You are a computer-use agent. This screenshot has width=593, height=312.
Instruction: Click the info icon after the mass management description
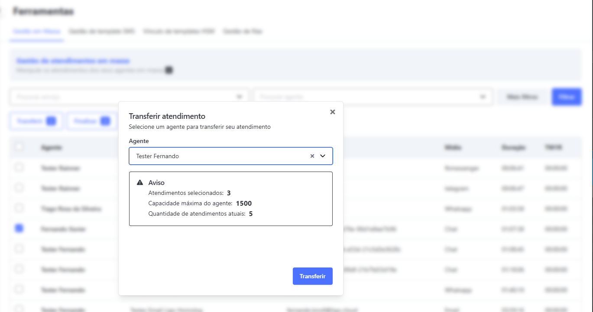[x=169, y=70]
